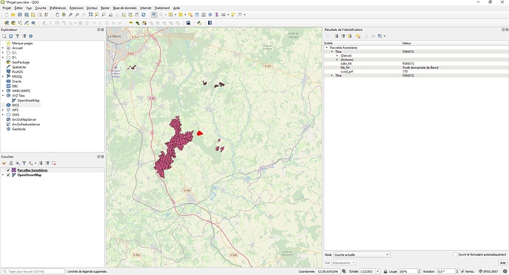Refresh the map canvas
This screenshot has height=275, width=509.
click(143, 15)
